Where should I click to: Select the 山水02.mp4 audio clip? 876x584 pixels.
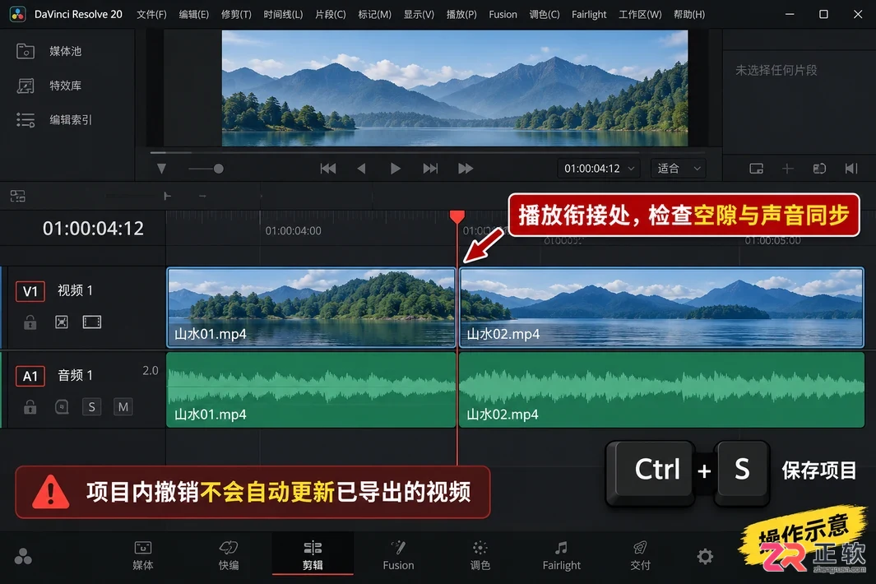(x=661, y=390)
